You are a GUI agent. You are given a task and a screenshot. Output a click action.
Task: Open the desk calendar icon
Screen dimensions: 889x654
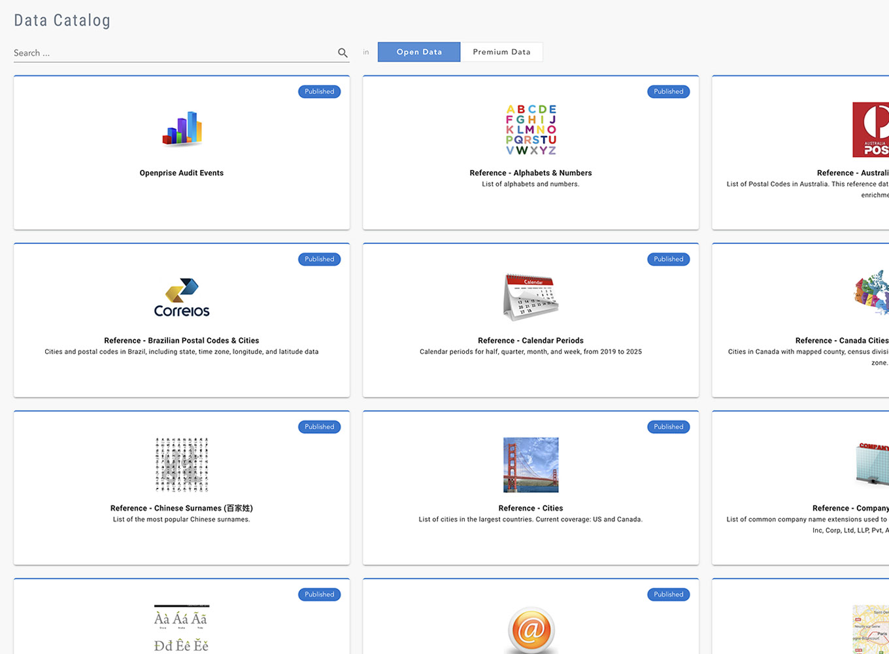pyautogui.click(x=531, y=297)
